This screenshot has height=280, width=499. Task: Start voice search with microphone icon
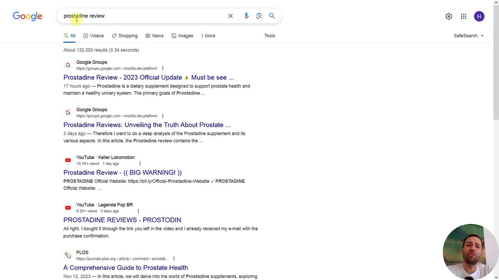(246, 16)
